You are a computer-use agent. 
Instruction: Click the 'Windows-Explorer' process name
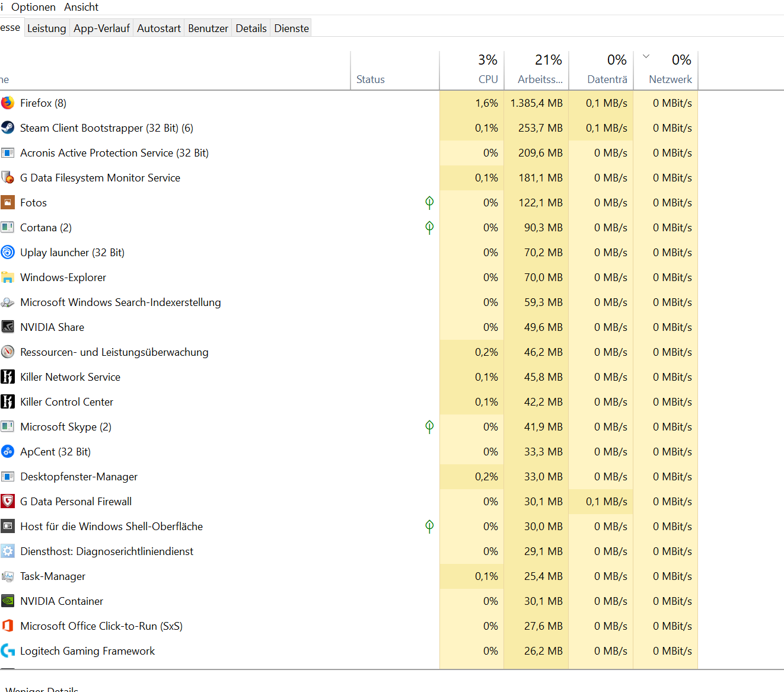63,278
